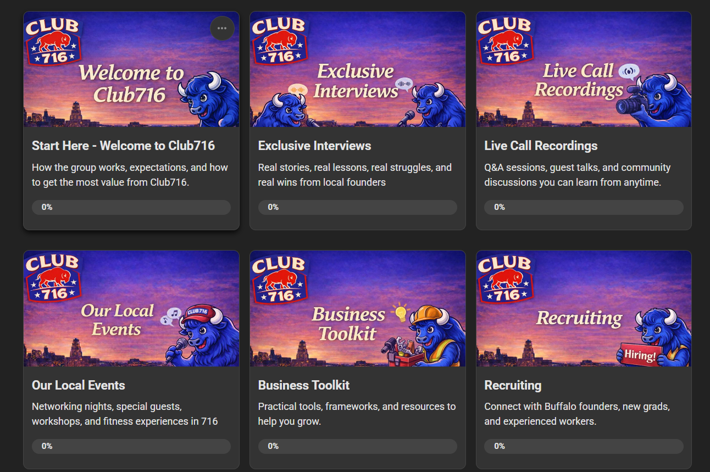Viewport: 710px width, 472px height.
Task: Open the Exclusive Interviews banner image
Action: tap(358, 70)
